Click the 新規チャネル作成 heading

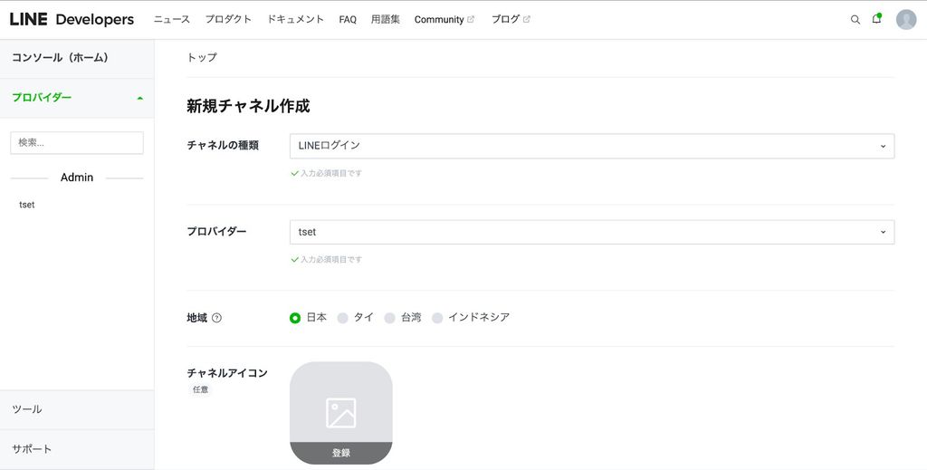click(x=248, y=107)
